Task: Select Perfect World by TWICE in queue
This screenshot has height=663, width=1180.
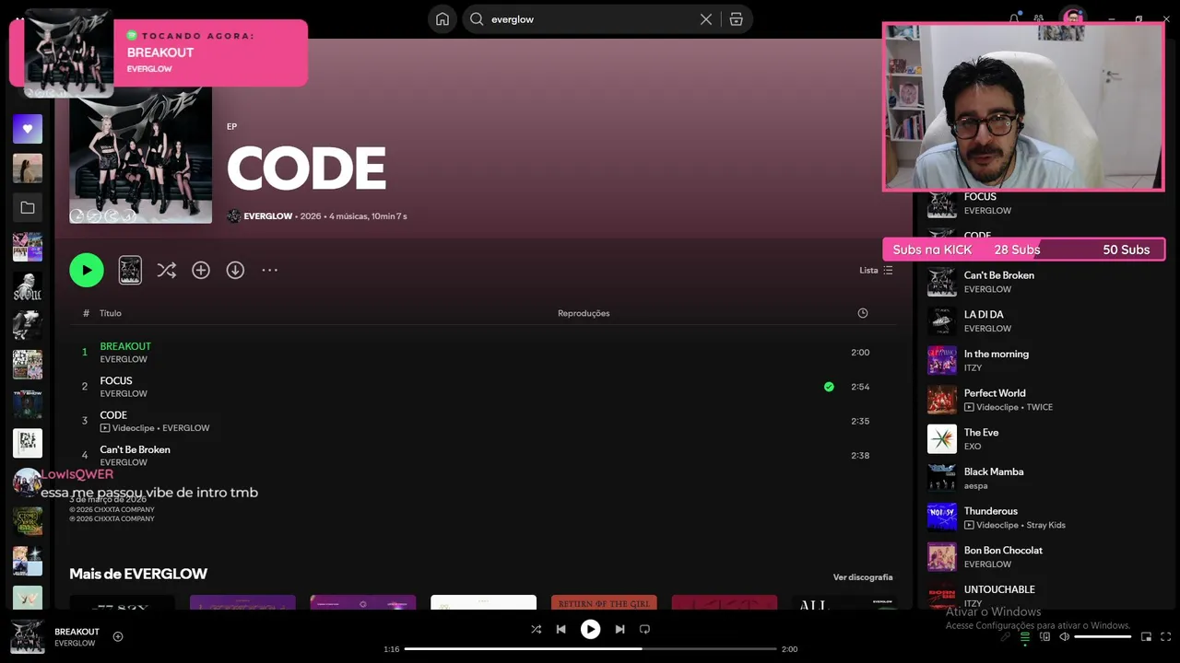Action: point(1045,400)
